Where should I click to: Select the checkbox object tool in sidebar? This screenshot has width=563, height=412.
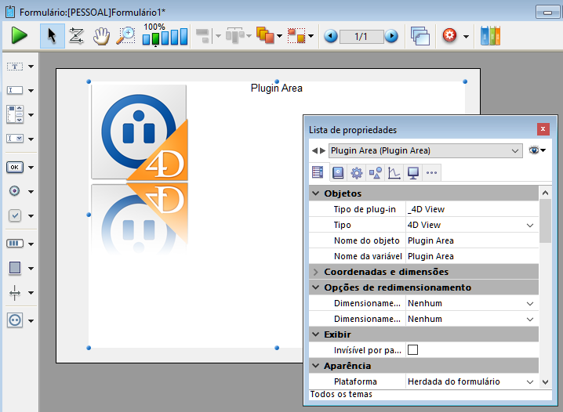pos(15,215)
